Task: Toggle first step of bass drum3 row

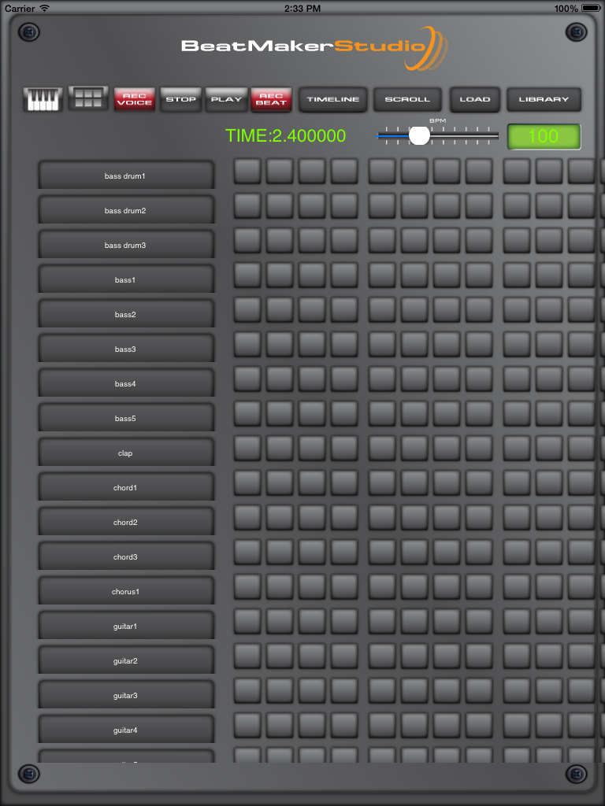Action: [247, 241]
